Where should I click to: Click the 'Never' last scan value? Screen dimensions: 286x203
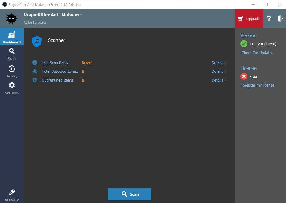(87, 62)
